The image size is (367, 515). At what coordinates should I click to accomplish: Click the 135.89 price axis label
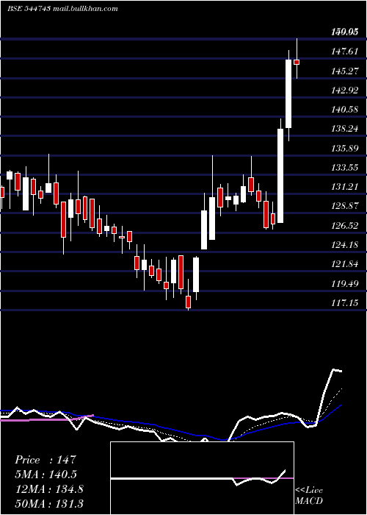[345, 148]
